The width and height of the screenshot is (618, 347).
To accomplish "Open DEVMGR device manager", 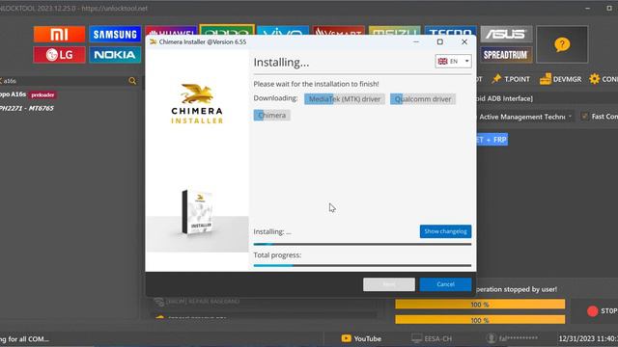I will [560, 79].
